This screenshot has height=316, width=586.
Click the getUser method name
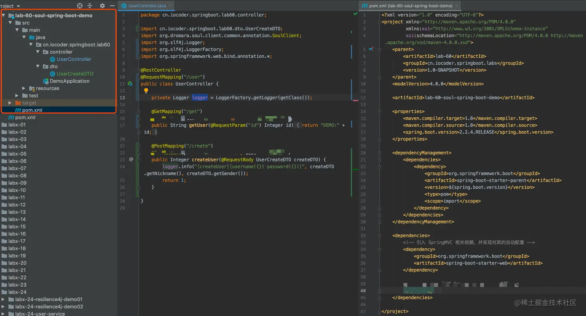pos(198,125)
